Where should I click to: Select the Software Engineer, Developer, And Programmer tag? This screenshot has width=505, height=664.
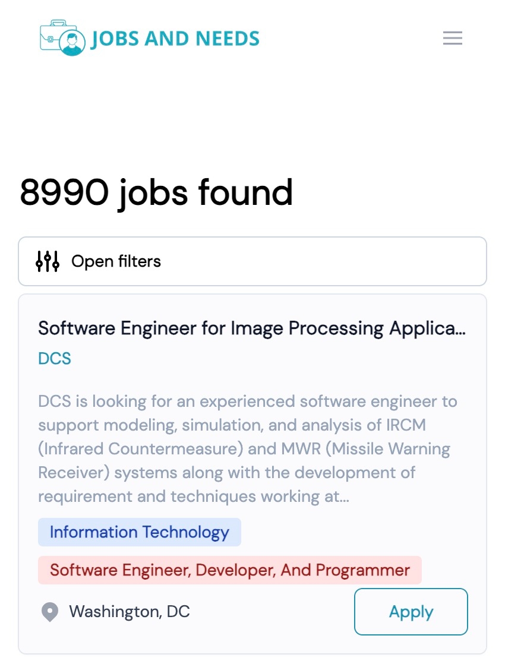tap(229, 570)
